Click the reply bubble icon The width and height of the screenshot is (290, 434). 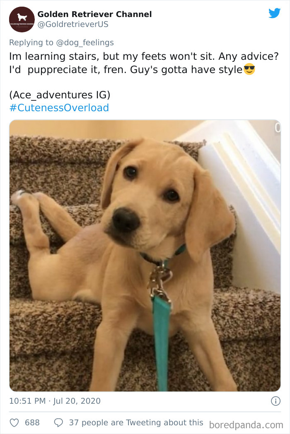pos(58,422)
